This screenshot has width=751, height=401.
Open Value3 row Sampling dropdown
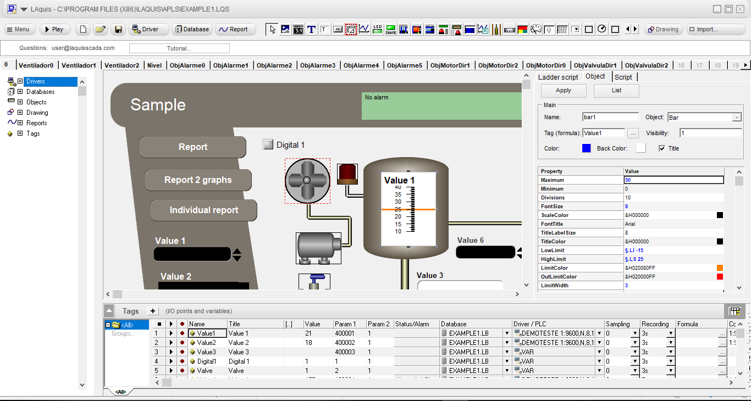(x=634, y=352)
